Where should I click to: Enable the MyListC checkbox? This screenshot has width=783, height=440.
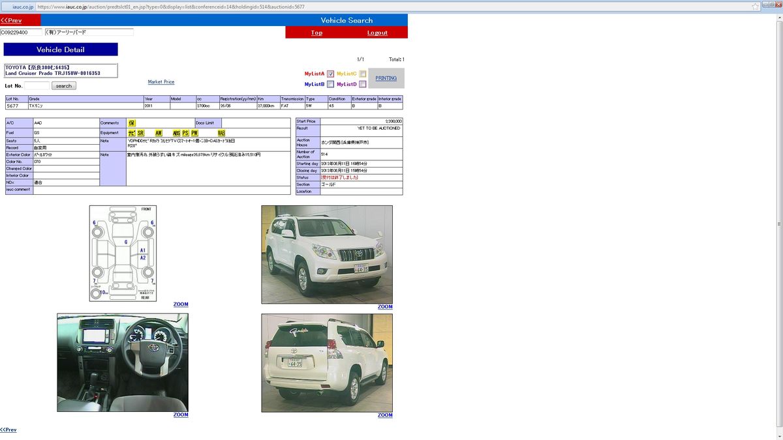(363, 74)
